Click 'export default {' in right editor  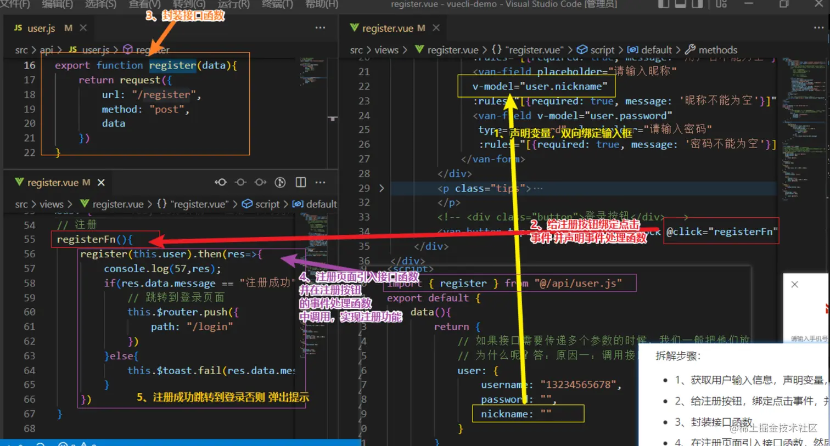tap(434, 298)
